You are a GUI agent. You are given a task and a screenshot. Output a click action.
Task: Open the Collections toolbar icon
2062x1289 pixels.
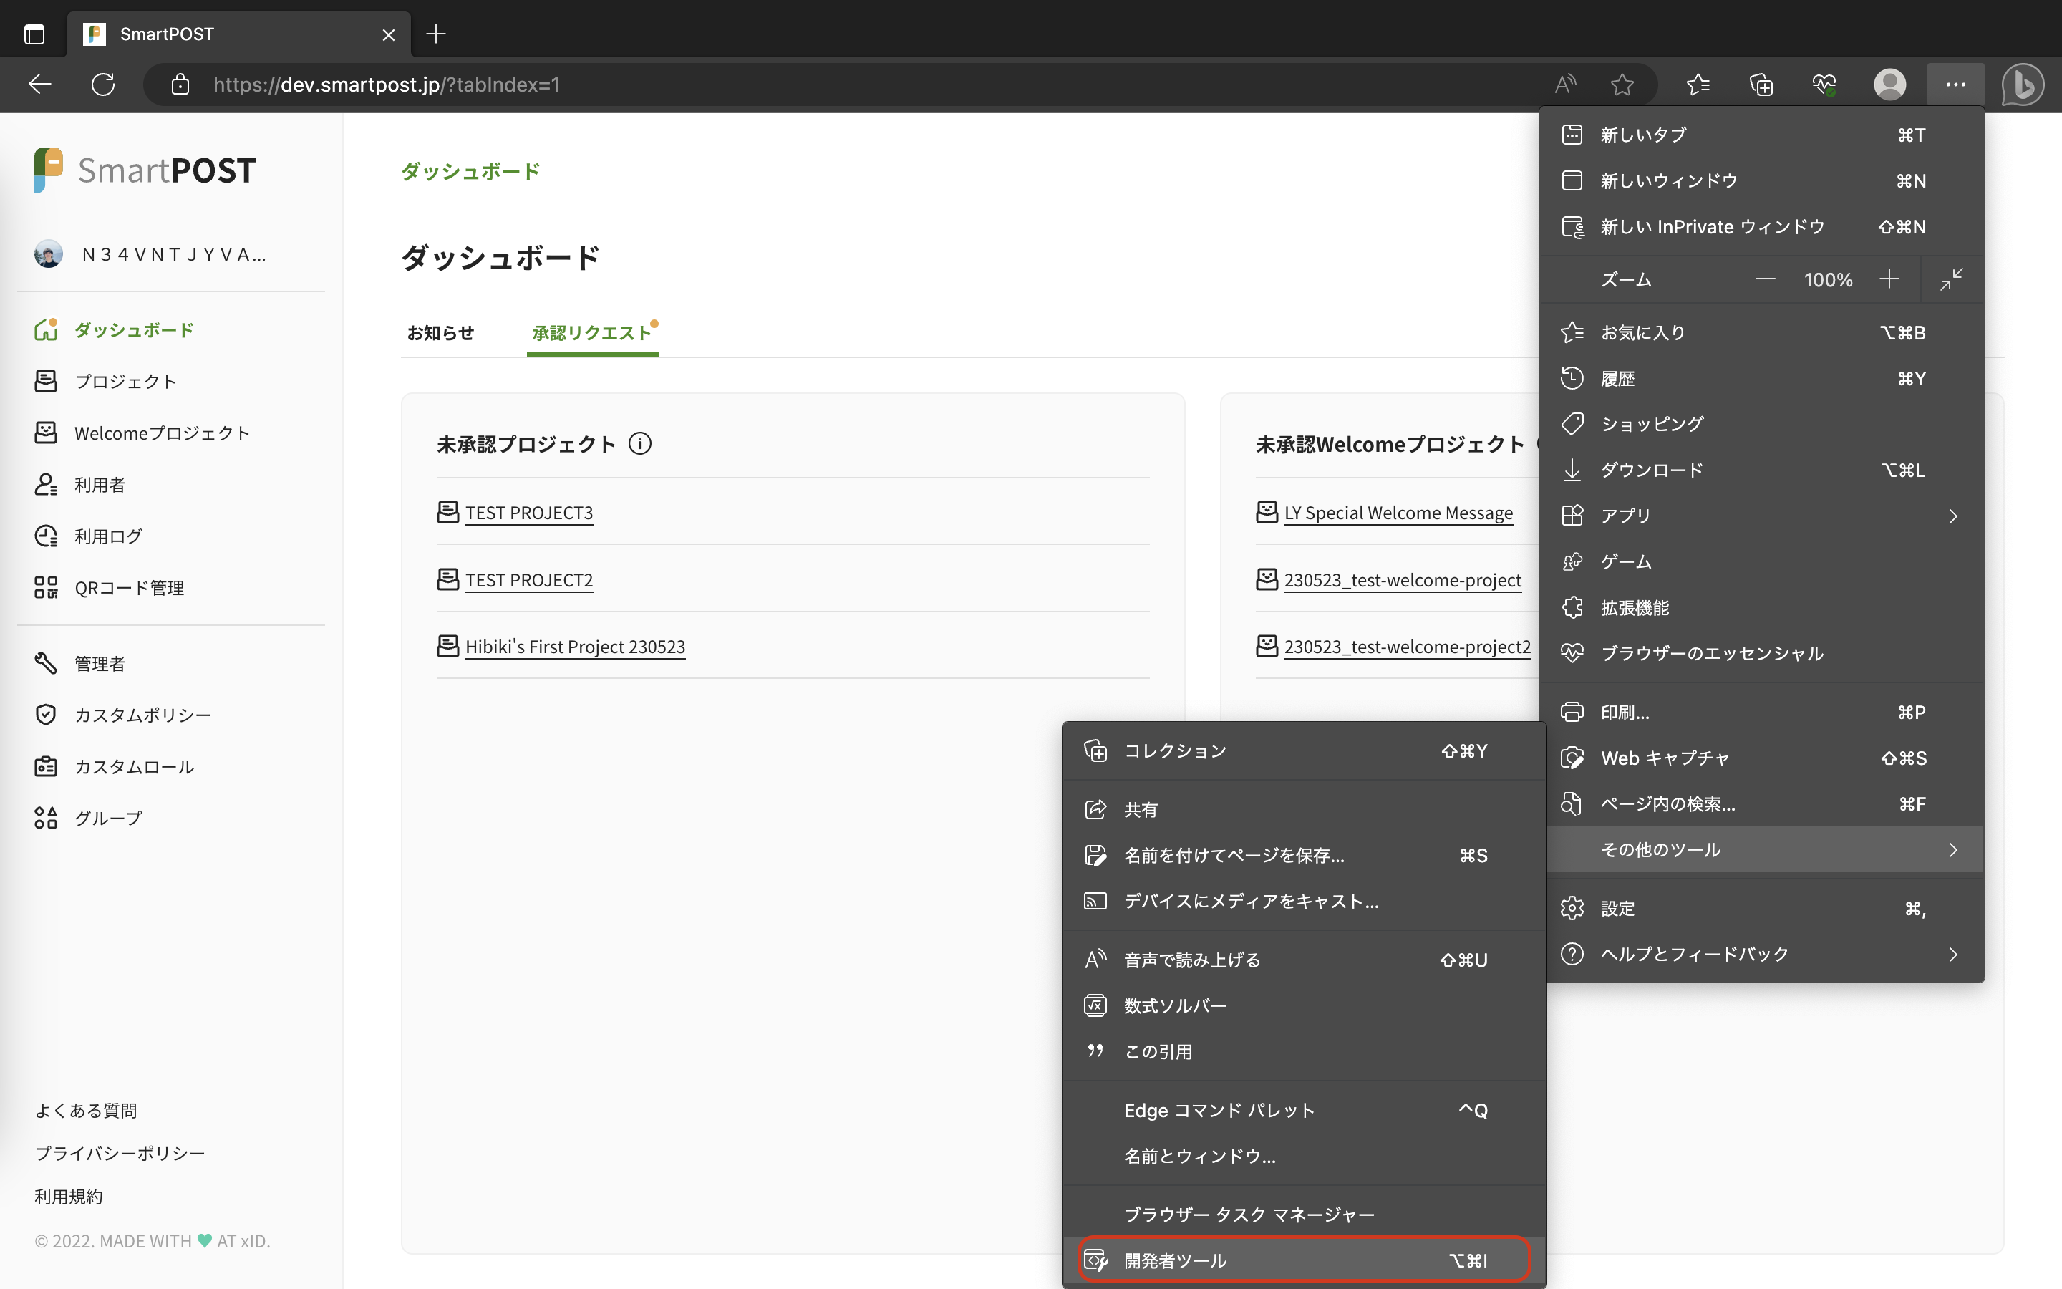click(1761, 85)
